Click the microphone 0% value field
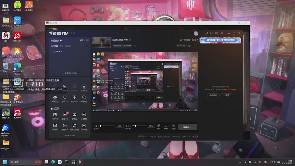This screenshot has width=295, height=166. tap(119, 126)
